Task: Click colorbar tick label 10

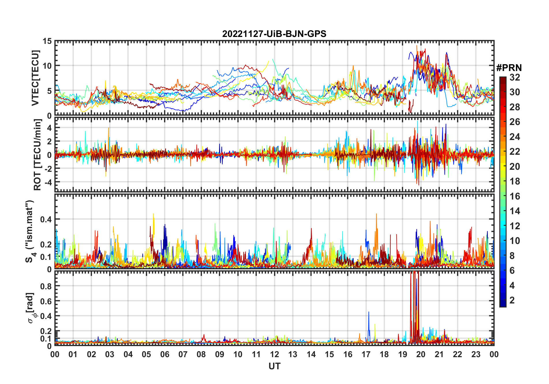Action: point(515,241)
